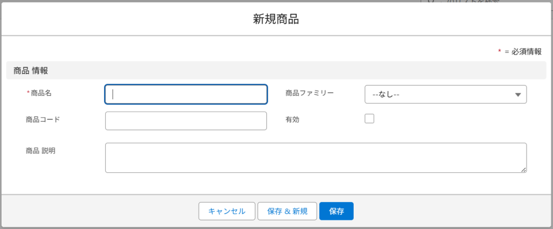This screenshot has height=229, width=553.
Task: Open the 商品ファミリー dropdown
Action: click(446, 94)
